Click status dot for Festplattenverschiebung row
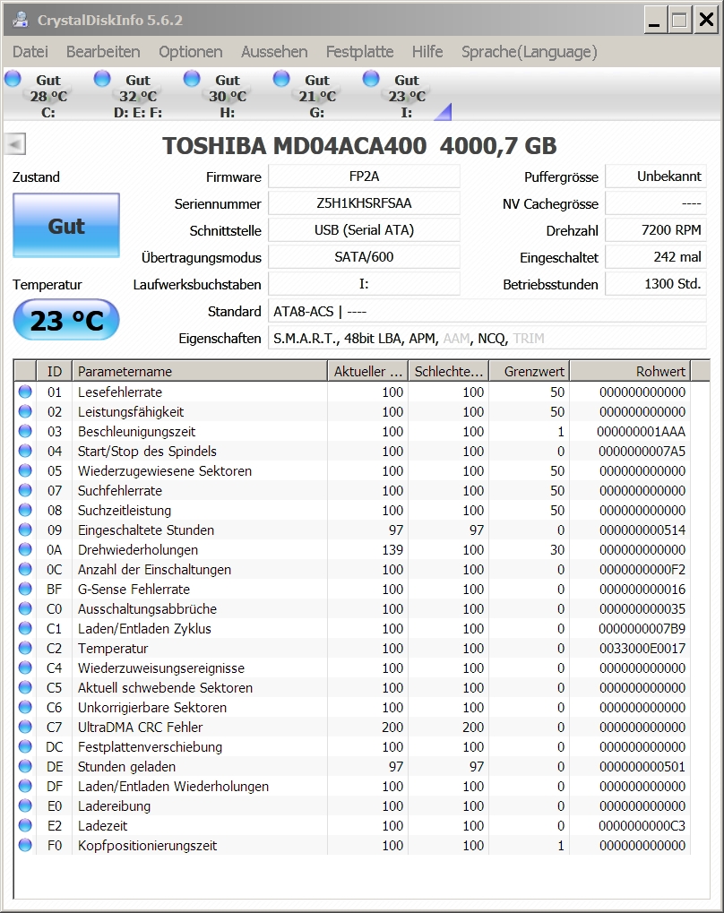This screenshot has height=913, width=724. click(x=25, y=747)
